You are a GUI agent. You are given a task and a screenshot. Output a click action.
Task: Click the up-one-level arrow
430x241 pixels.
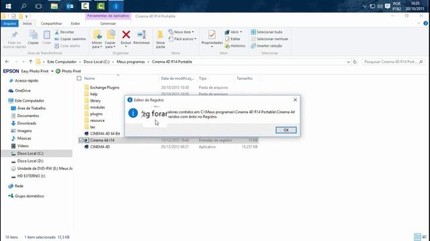point(31,62)
